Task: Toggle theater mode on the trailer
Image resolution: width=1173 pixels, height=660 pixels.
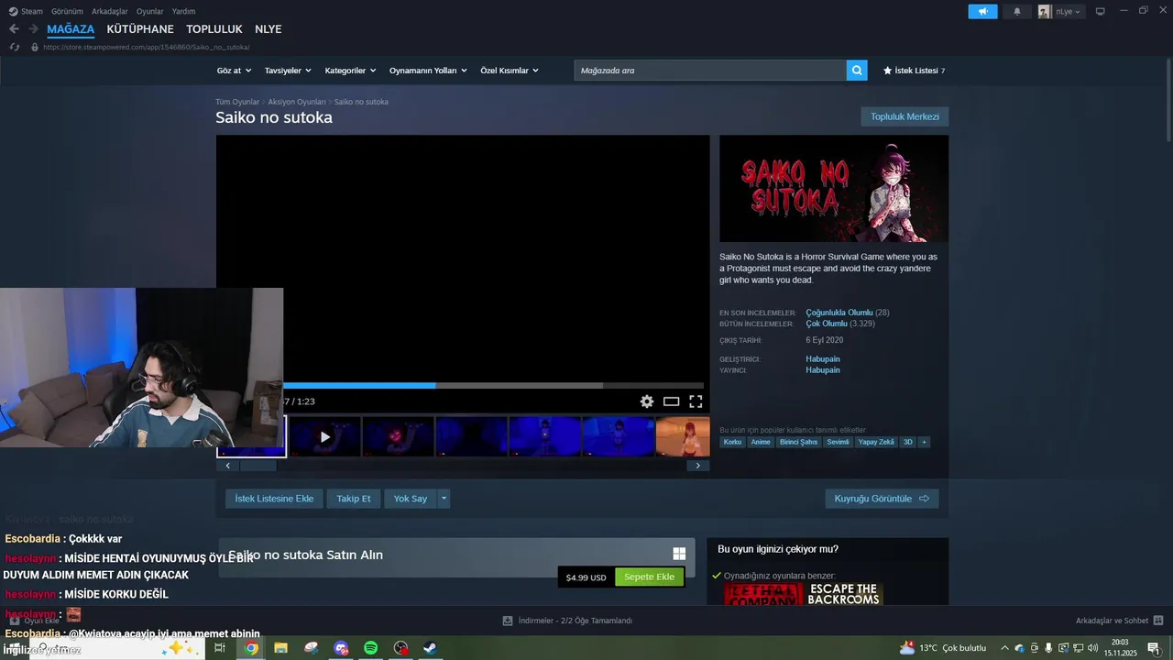Action: pos(671,401)
